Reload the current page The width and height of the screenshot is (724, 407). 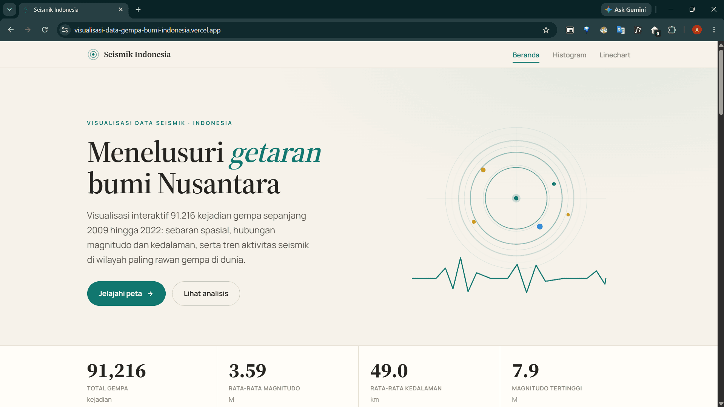tap(45, 30)
